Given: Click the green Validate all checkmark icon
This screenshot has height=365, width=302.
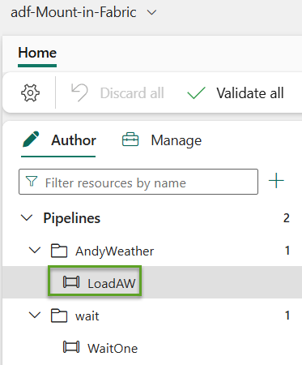Looking at the screenshot, I should [x=196, y=93].
